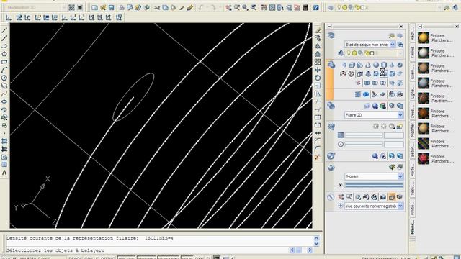Click the Box solid icon in dashboard

pos(352,65)
